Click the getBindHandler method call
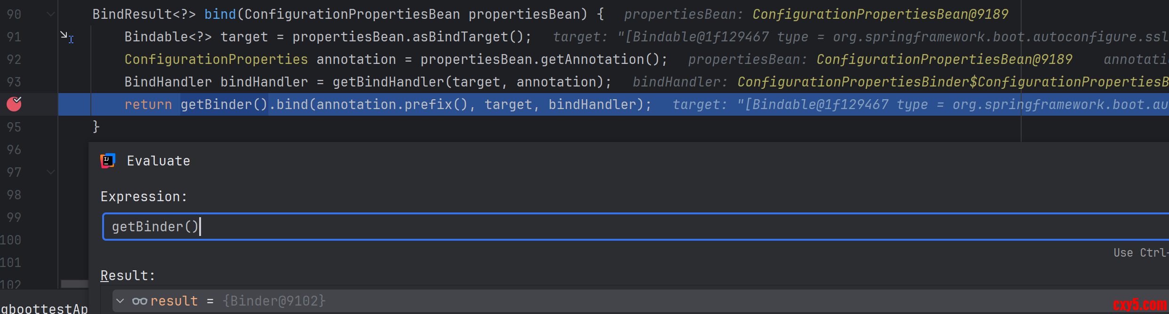The width and height of the screenshot is (1169, 314). tap(388, 82)
